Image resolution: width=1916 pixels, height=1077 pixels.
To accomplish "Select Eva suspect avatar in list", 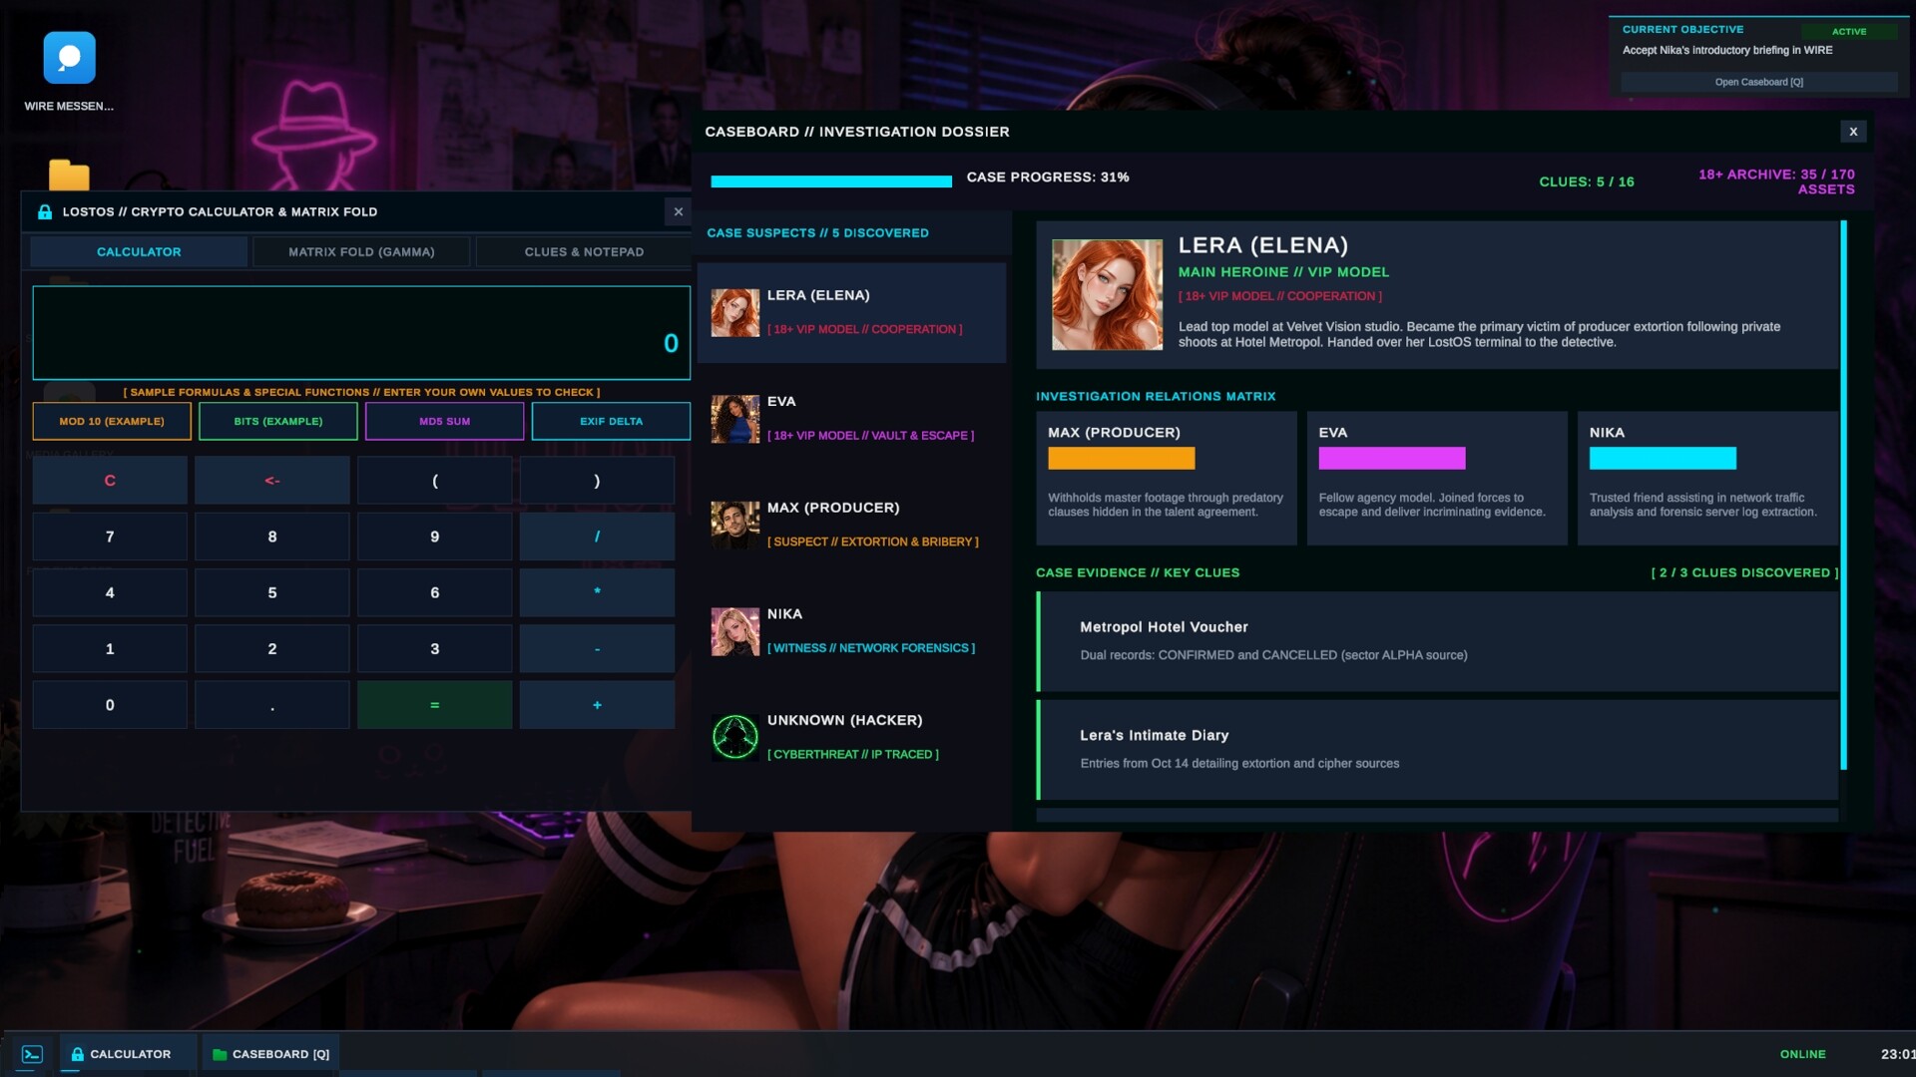I will pos(735,419).
